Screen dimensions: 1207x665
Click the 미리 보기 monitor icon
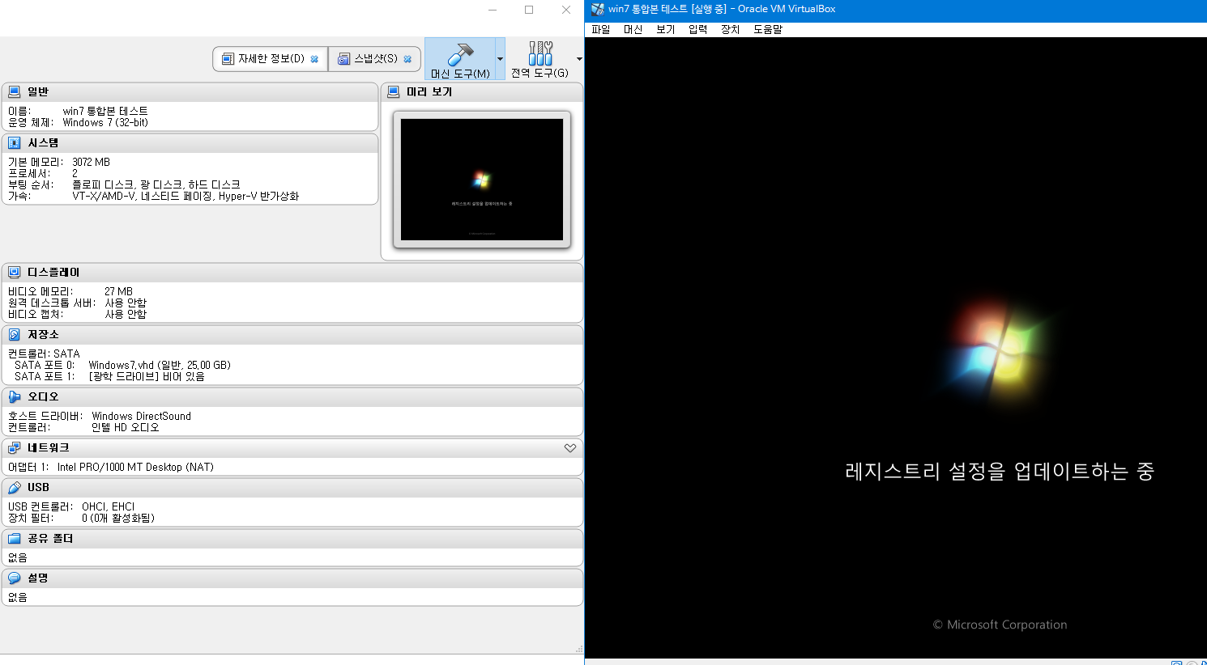click(x=394, y=91)
